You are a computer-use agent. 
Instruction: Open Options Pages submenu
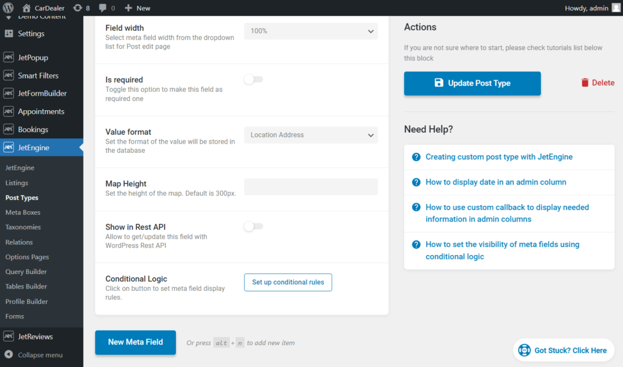tap(27, 257)
